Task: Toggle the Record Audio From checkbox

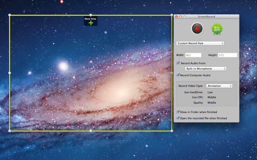Action: click(178, 63)
